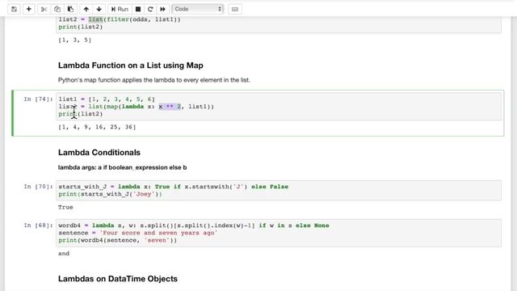Click lambda args syntax description line

[x=122, y=167]
